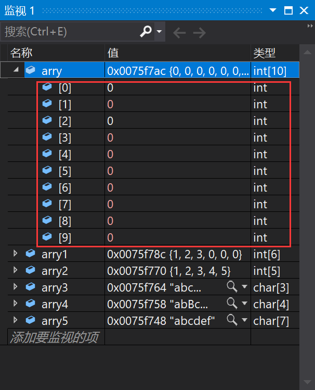Click the arry2 variable cube icon
Image resolution: width=315 pixels, height=390 pixels.
pos(31,270)
